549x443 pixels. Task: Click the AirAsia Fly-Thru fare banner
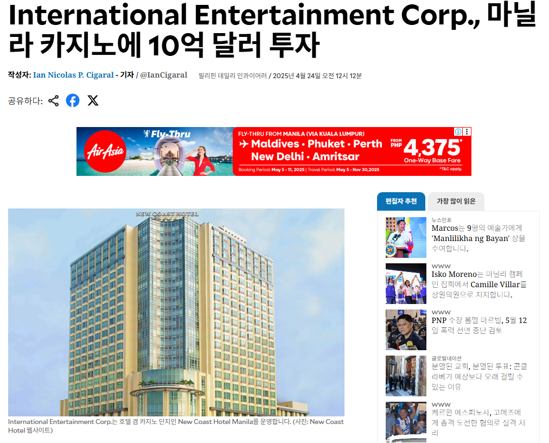point(274,151)
